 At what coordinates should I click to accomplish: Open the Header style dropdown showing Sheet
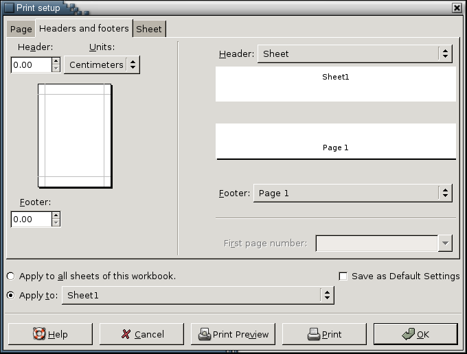(x=354, y=54)
